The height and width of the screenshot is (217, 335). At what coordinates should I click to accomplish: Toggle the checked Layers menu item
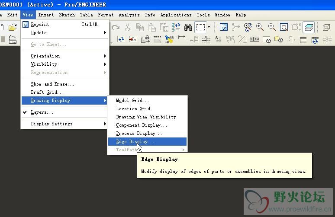click(x=64, y=112)
